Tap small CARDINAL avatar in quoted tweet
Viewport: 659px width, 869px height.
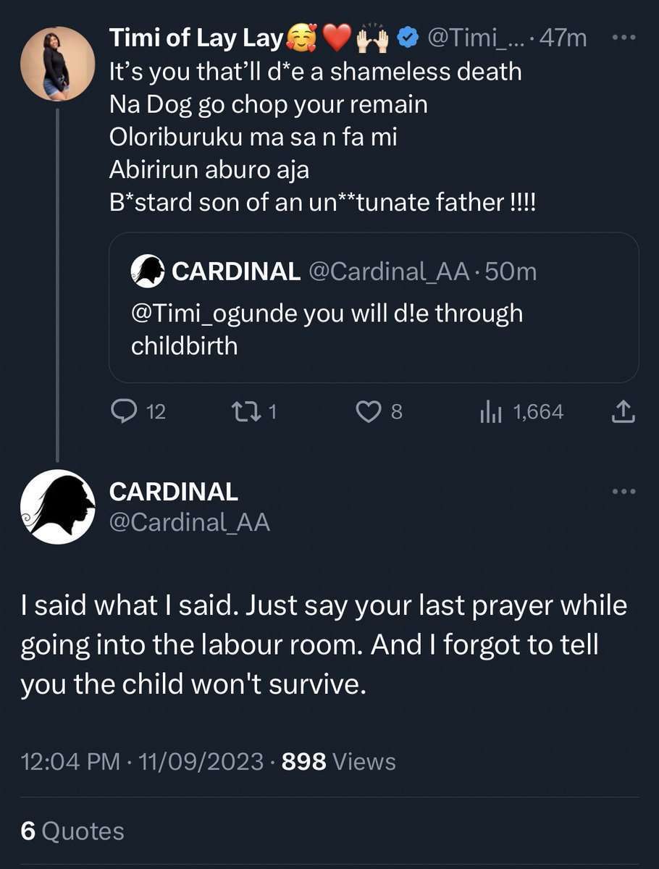tap(147, 272)
